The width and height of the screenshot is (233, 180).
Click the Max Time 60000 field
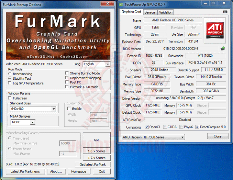pyautogui.click(x=68, y=143)
